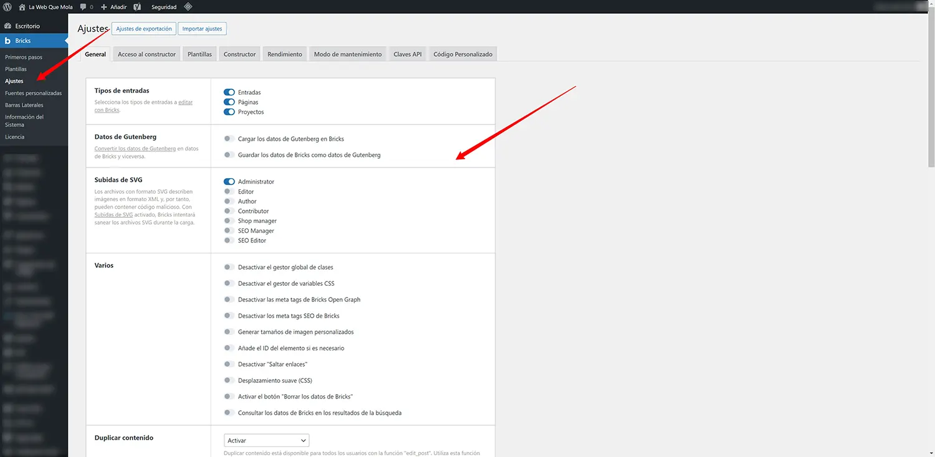Image resolution: width=935 pixels, height=457 pixels.
Task: Enable SVG uploads for Editor role
Action: (229, 192)
